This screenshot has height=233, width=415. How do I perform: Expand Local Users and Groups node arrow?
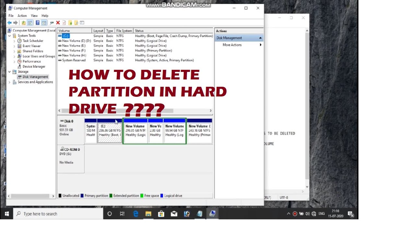point(14,56)
